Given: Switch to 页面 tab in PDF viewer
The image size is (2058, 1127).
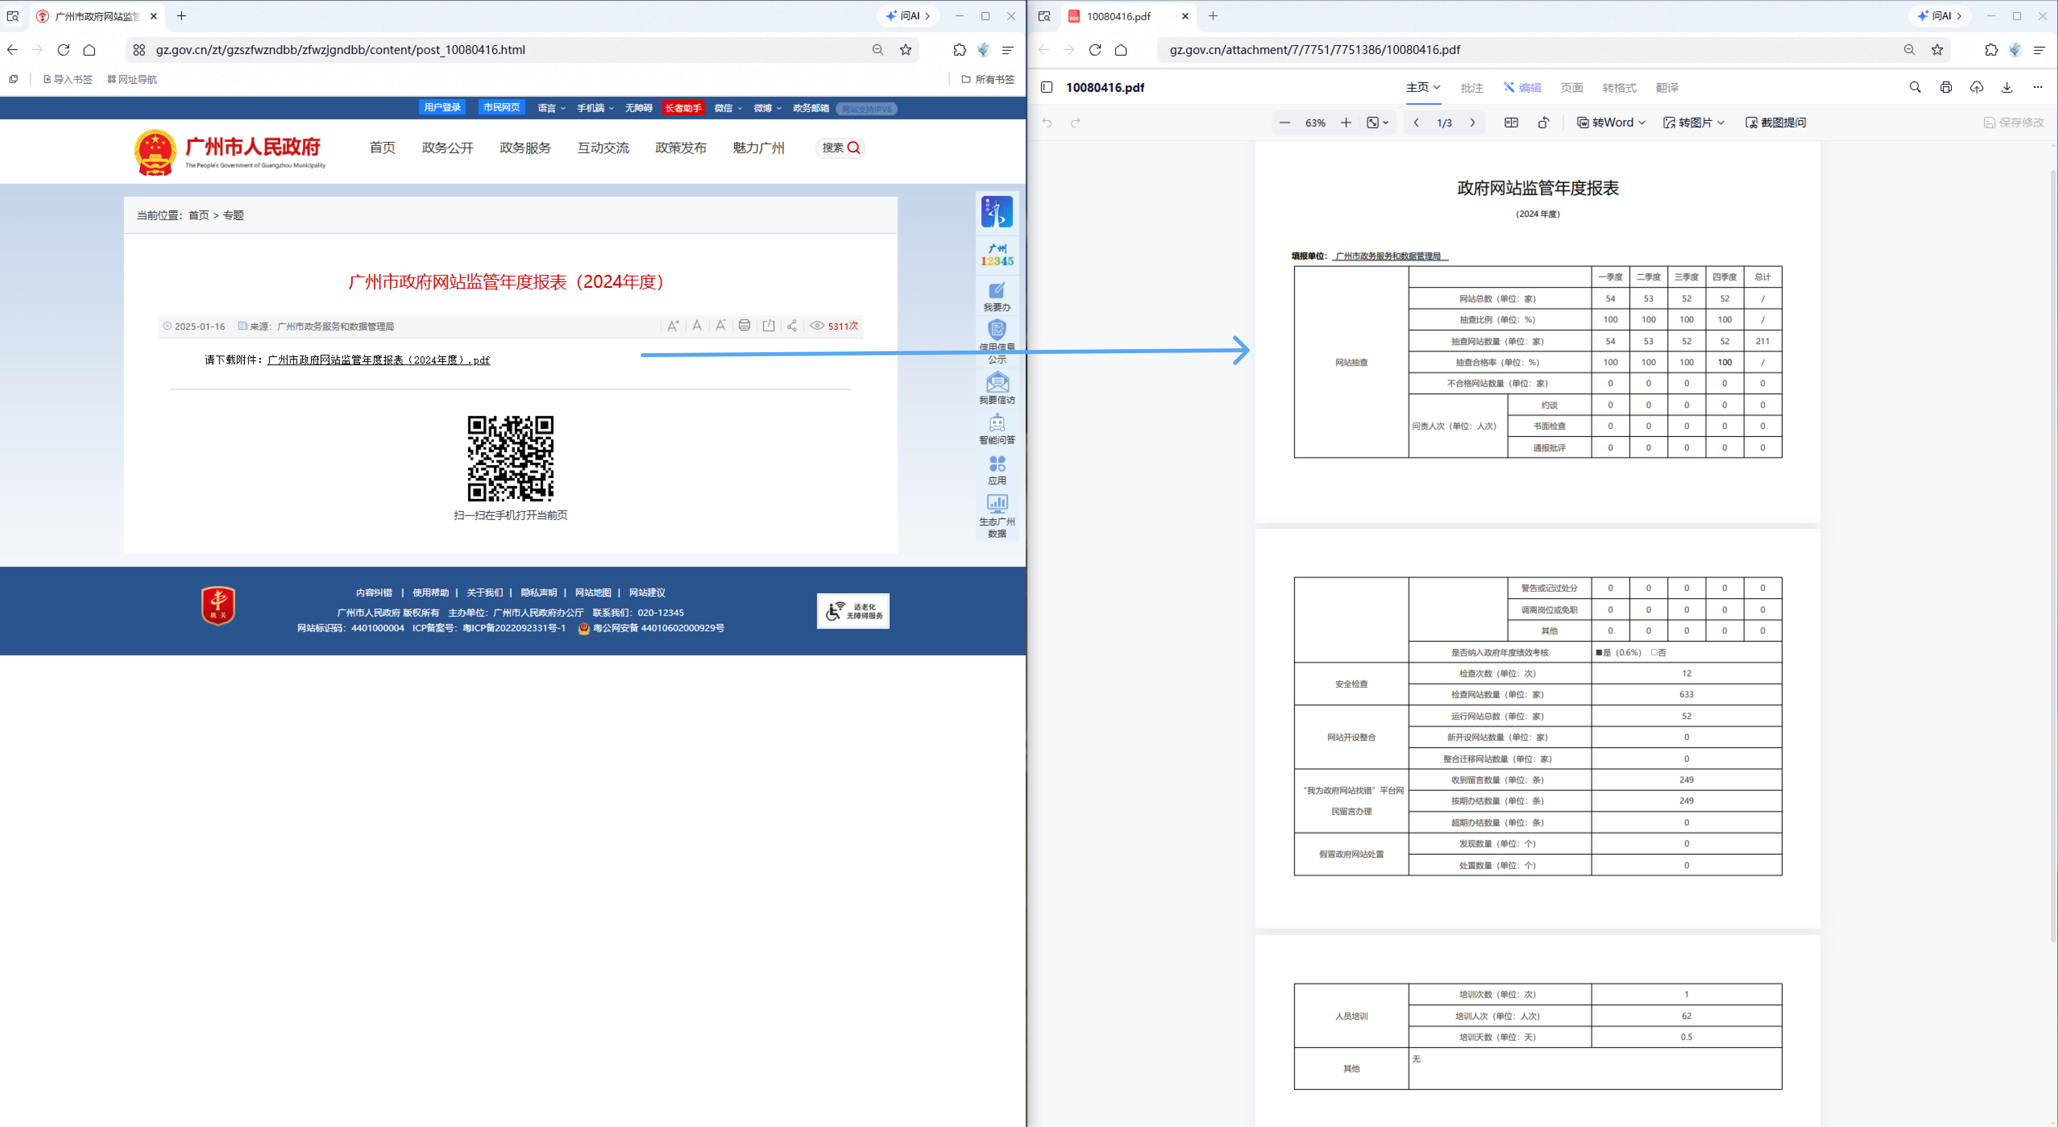Looking at the screenshot, I should [1572, 88].
